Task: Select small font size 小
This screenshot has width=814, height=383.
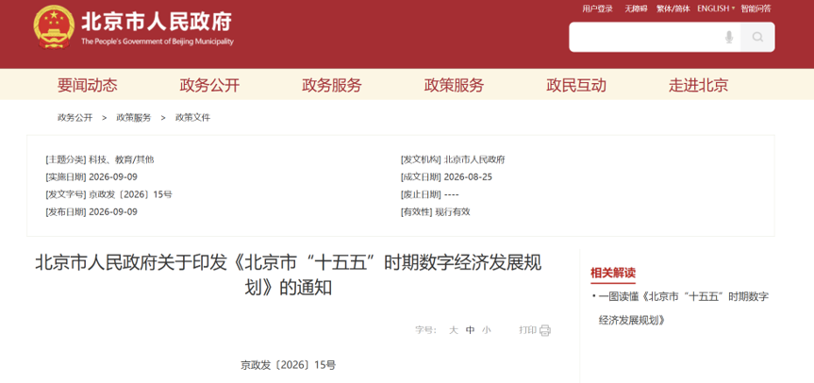Action: tap(486, 330)
